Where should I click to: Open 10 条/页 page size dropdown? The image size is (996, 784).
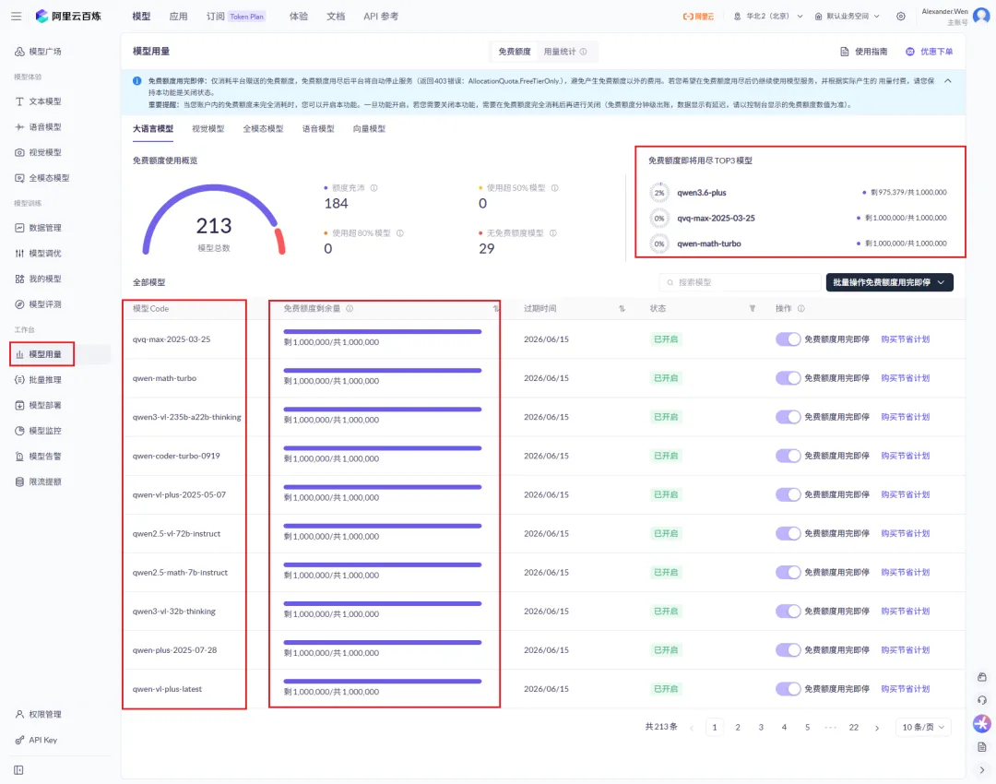tap(923, 728)
